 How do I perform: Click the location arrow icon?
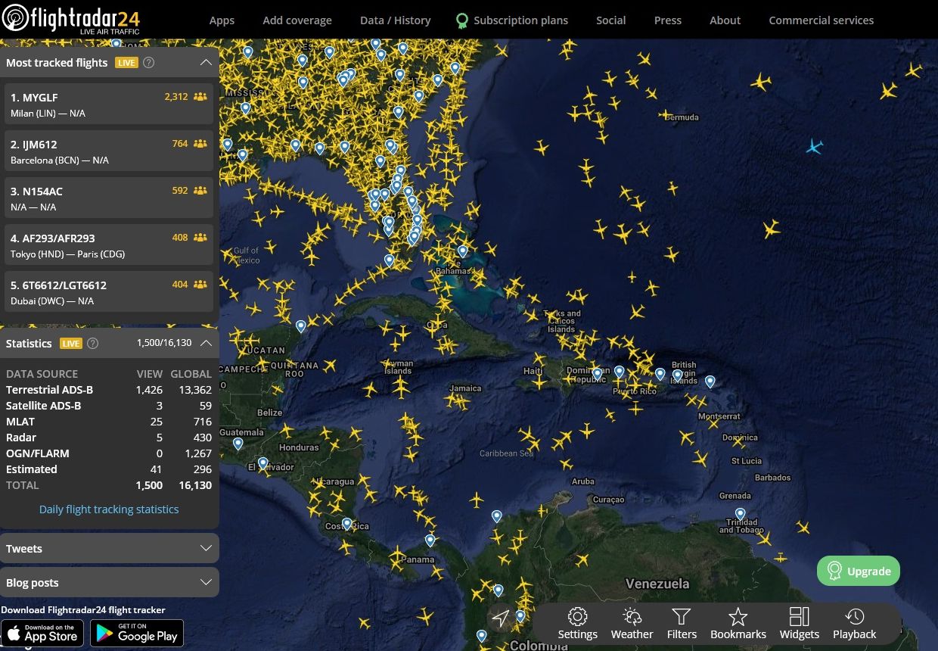coord(501,619)
